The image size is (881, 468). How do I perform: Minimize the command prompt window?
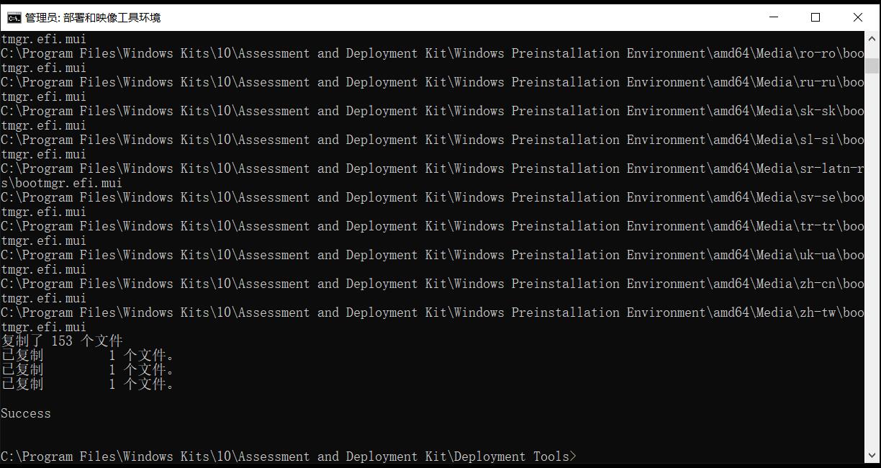(x=774, y=17)
